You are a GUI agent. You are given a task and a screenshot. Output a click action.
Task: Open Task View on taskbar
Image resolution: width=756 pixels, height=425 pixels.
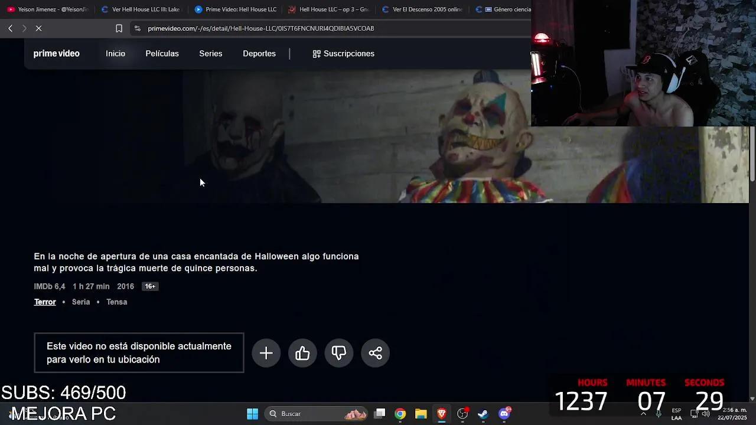[x=380, y=414]
